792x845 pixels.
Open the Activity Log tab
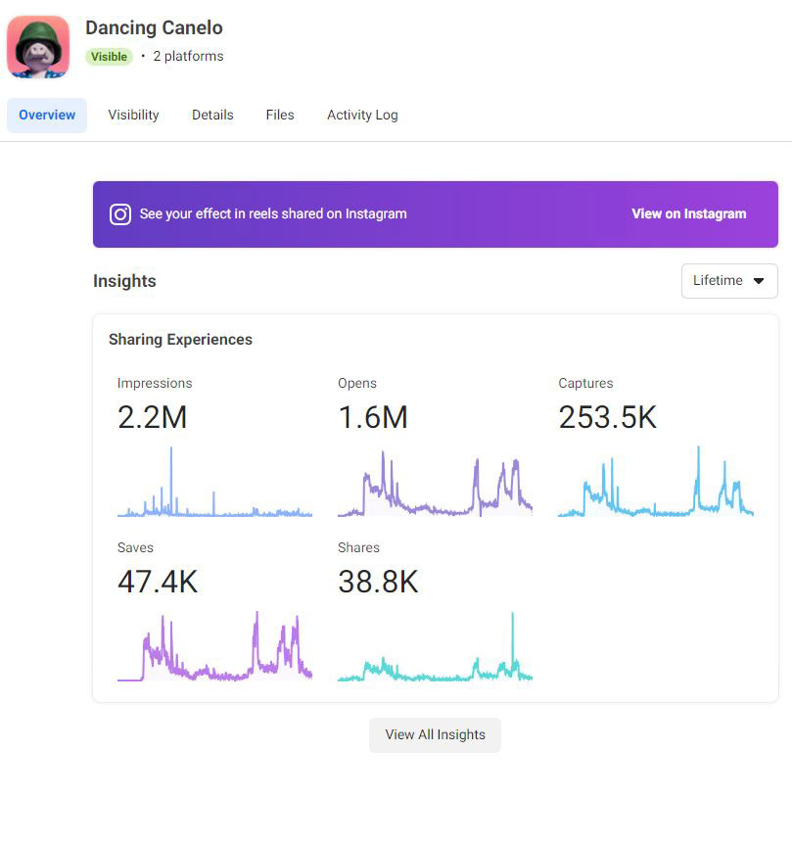click(362, 116)
